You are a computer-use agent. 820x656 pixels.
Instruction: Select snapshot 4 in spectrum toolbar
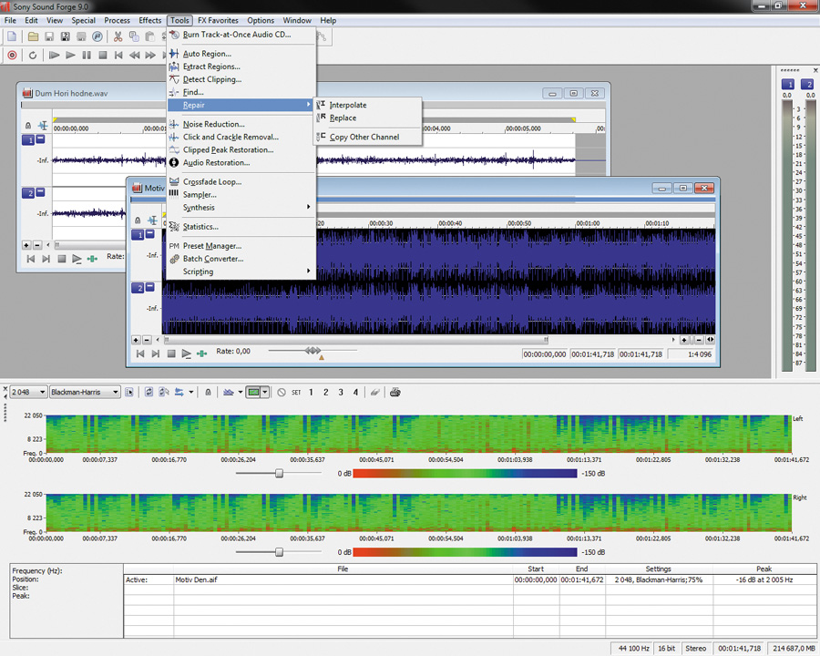pos(355,393)
